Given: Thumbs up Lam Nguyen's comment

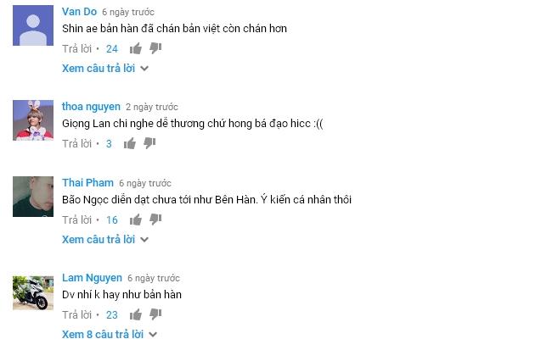Looking at the screenshot, I should [136, 314].
